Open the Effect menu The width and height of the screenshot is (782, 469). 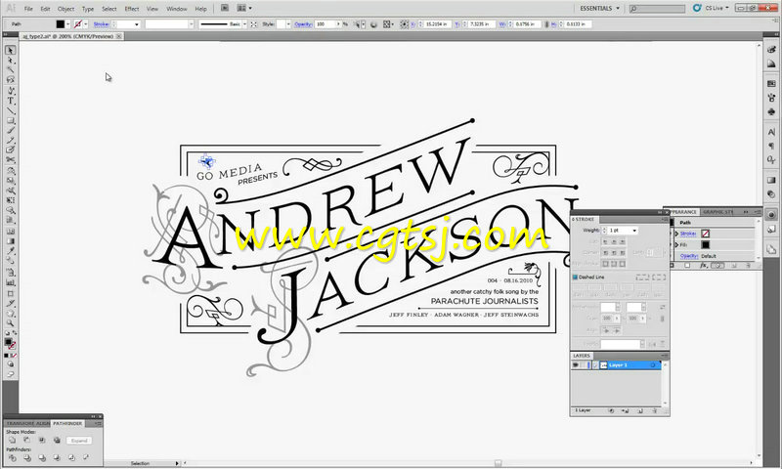(x=132, y=9)
